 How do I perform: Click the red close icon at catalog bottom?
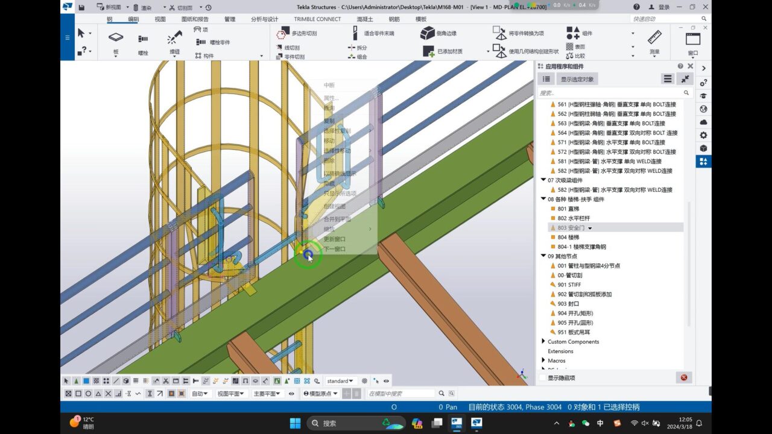(x=684, y=377)
